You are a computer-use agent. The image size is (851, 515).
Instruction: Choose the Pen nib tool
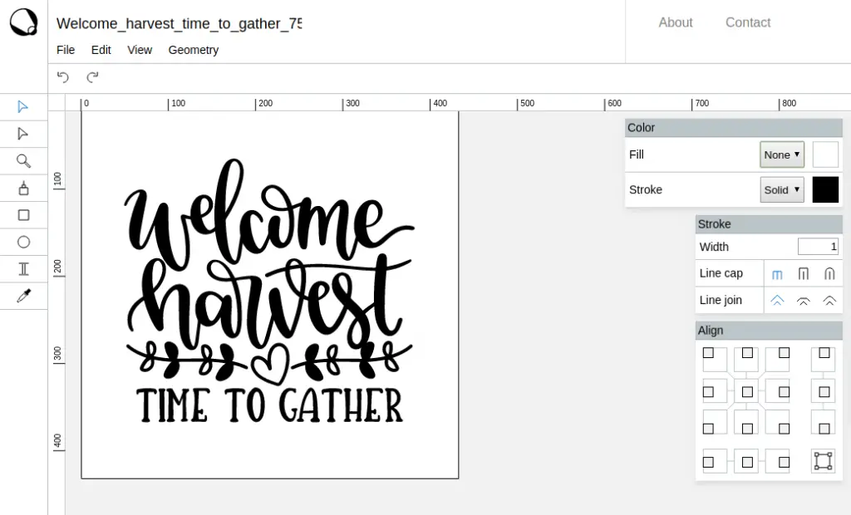point(23,188)
